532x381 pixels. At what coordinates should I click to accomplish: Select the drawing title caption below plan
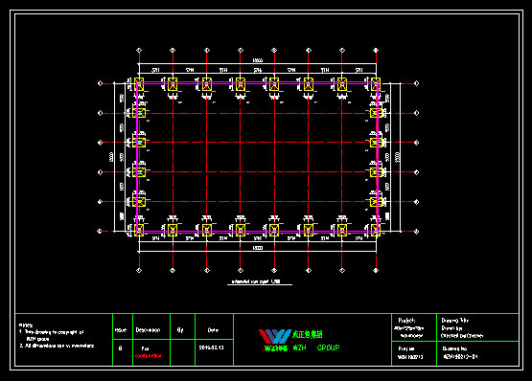tap(256, 281)
